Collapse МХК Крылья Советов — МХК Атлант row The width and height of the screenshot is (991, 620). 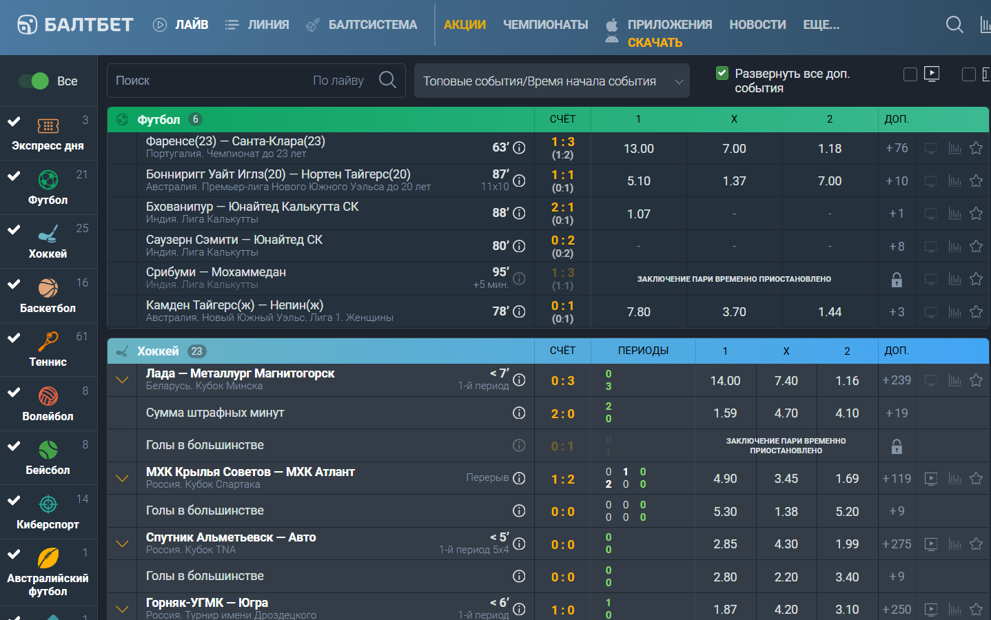[x=122, y=479]
